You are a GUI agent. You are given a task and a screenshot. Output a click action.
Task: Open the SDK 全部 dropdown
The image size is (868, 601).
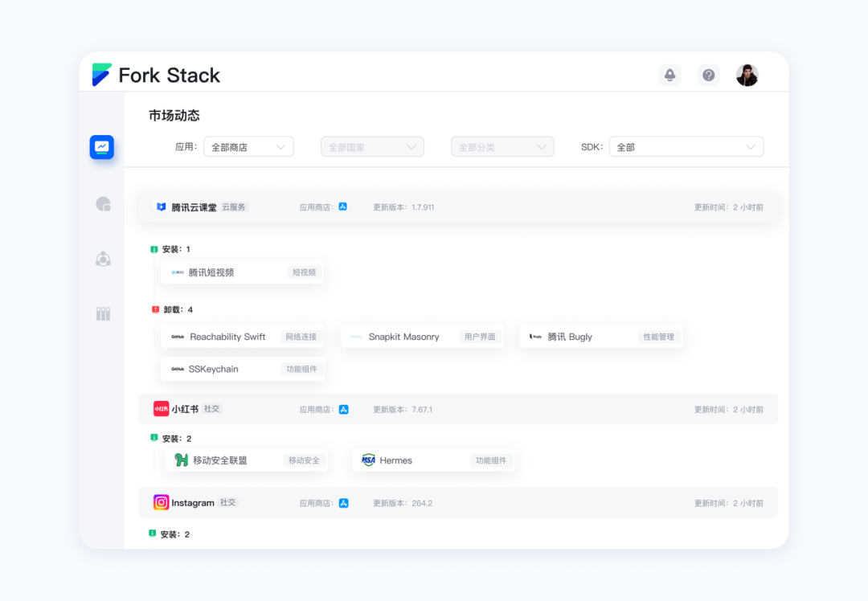pos(686,147)
